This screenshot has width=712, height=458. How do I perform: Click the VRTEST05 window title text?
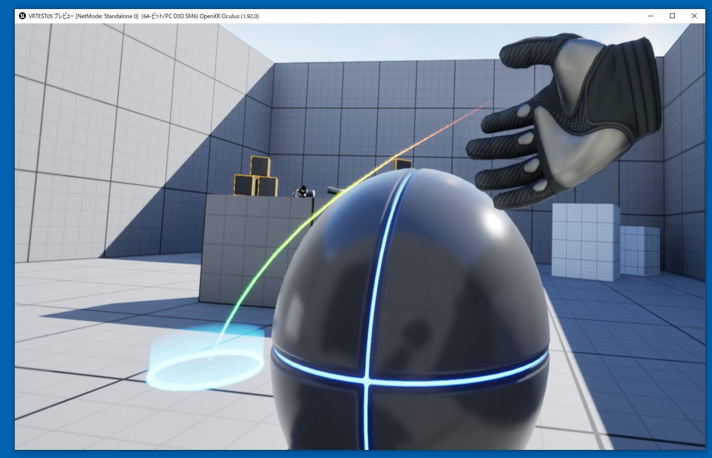click(143, 16)
